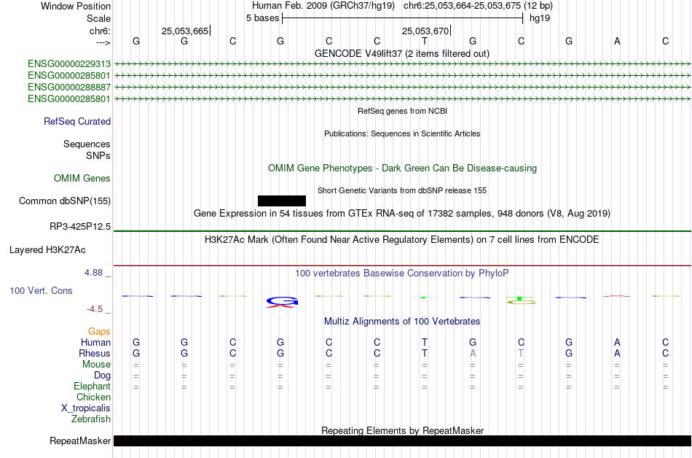Image resolution: width=692 pixels, height=458 pixels.
Task: Click Repeating Elements by RepeatMasker title
Action: coord(403,430)
